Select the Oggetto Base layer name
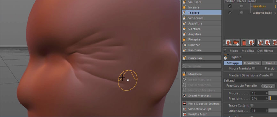 point(262,13)
